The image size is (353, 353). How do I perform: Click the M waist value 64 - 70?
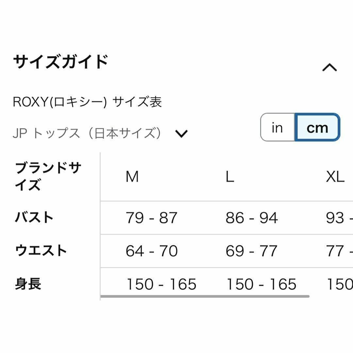tap(152, 251)
